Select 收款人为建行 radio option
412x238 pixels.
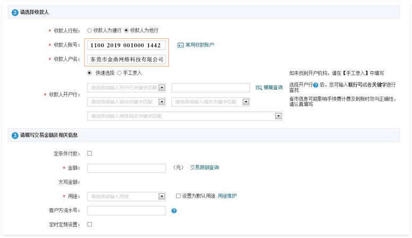(89, 30)
